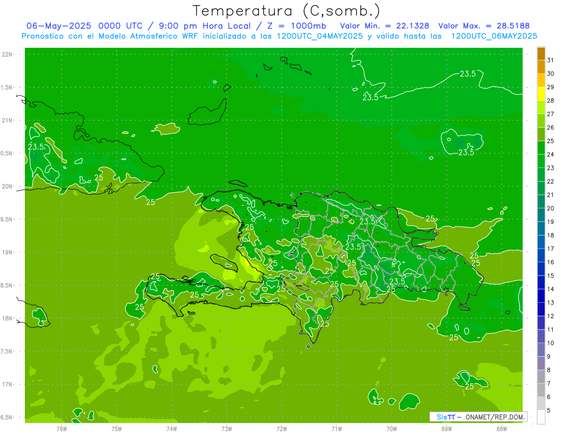Click the 72W longitude axis label
The height and width of the screenshot is (435, 563).
(x=281, y=428)
